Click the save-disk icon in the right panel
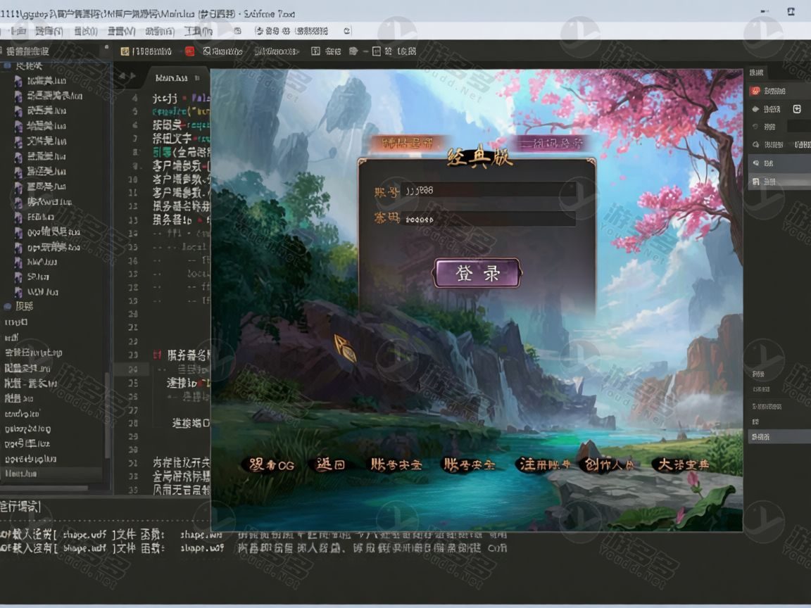Screen dimensions: 811x608 (755, 182)
